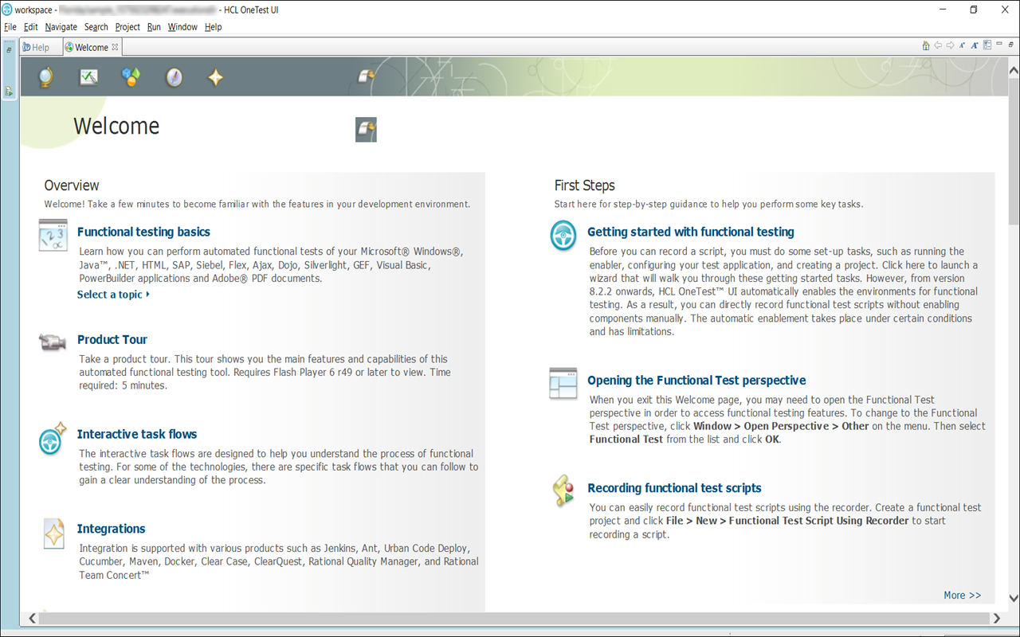Open Functional testing basics link

click(x=143, y=232)
